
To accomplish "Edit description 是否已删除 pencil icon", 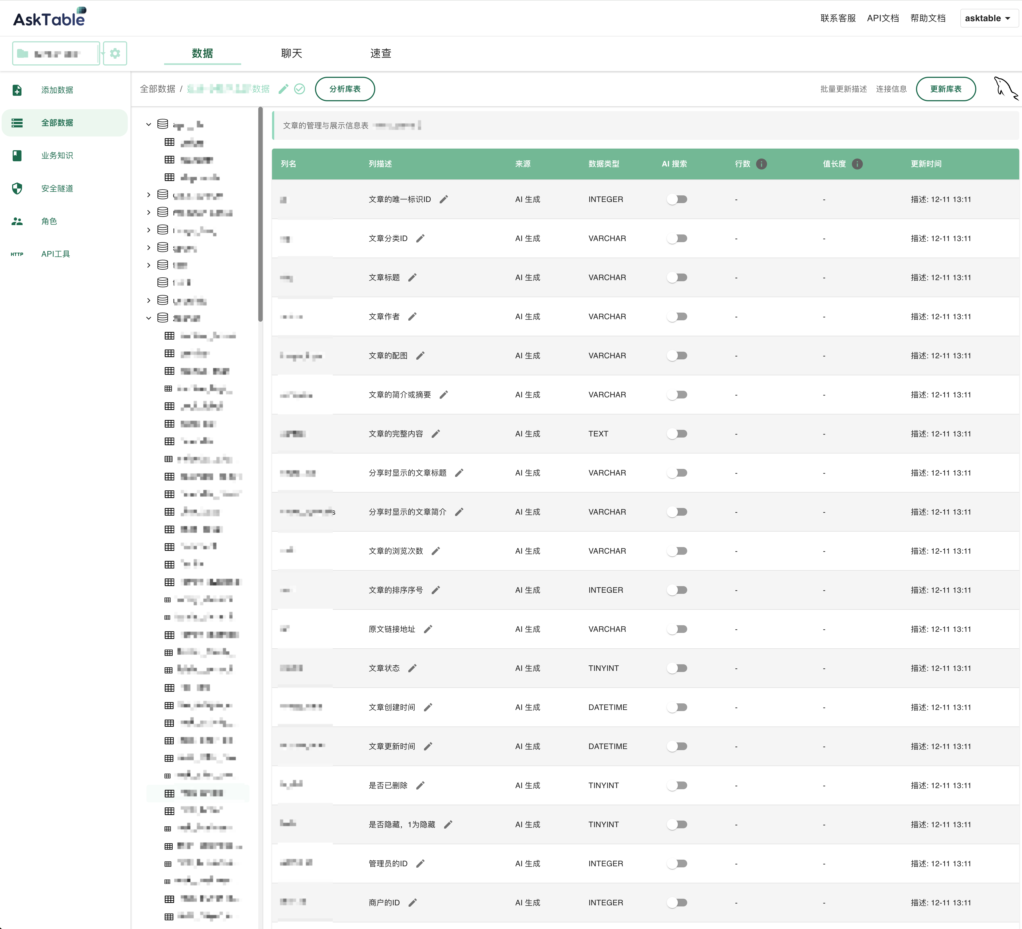I will (x=420, y=785).
